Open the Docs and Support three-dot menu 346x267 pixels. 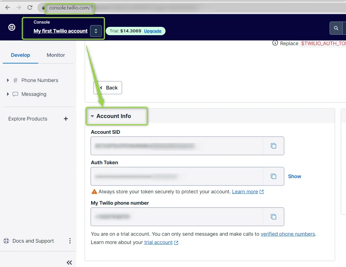pos(70,241)
